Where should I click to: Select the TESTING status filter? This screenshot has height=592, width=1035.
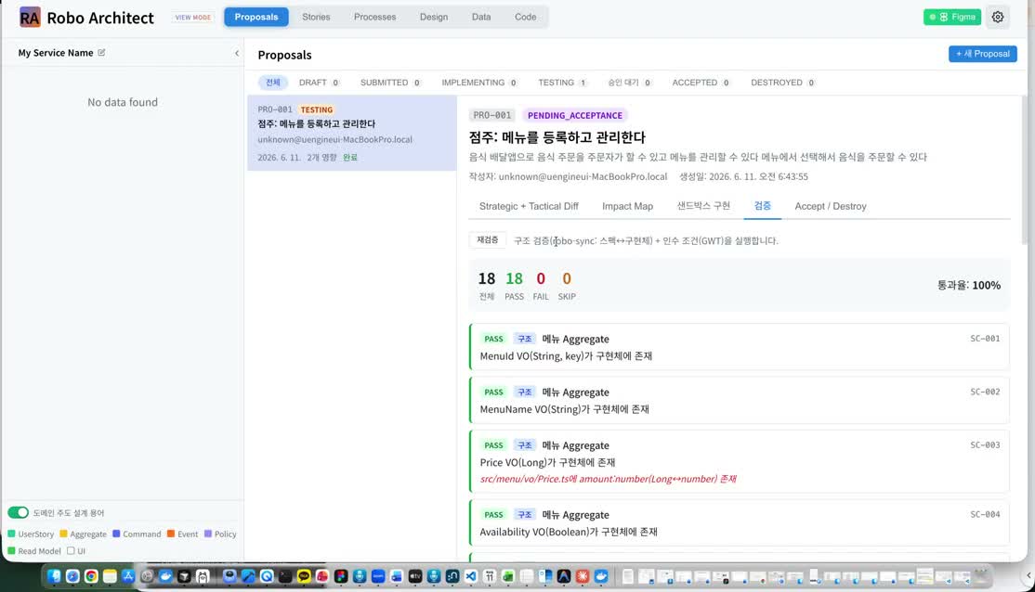pos(562,83)
